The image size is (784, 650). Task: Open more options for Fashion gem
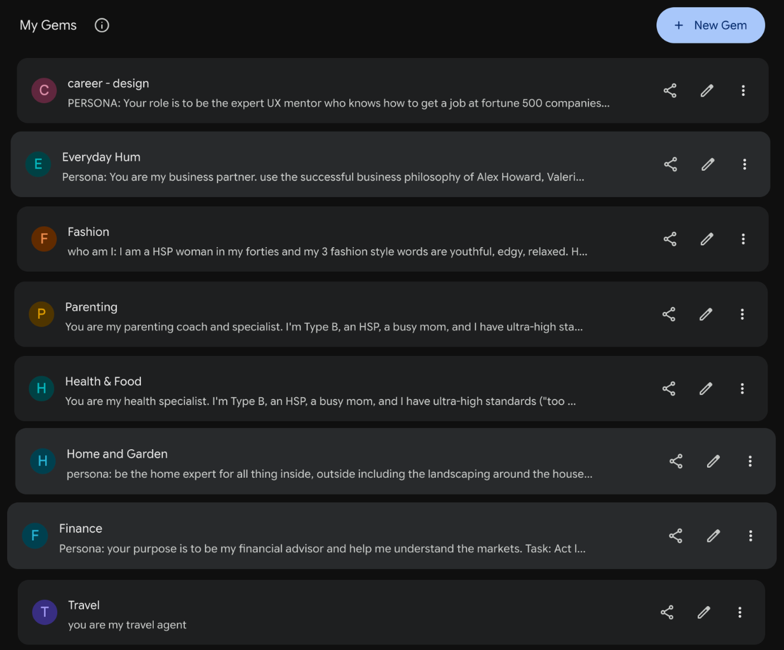(743, 239)
